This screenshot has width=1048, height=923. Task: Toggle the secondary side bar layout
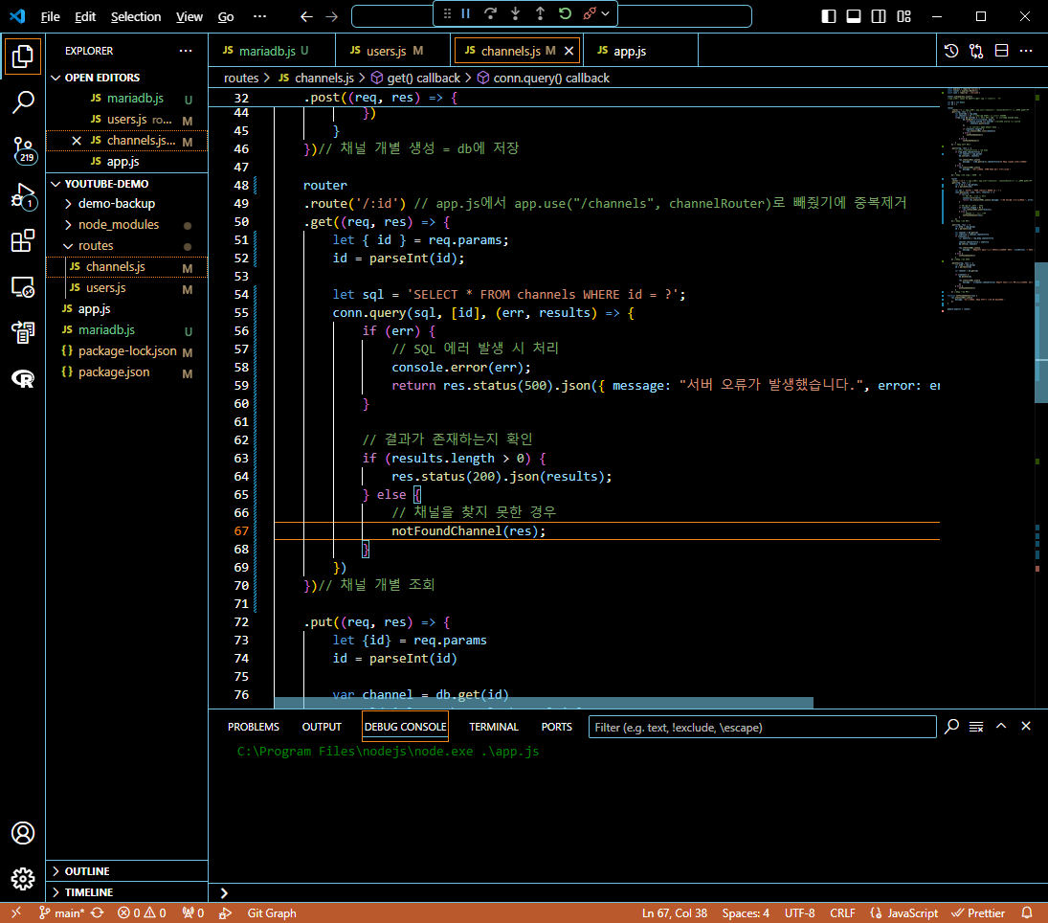(x=879, y=16)
